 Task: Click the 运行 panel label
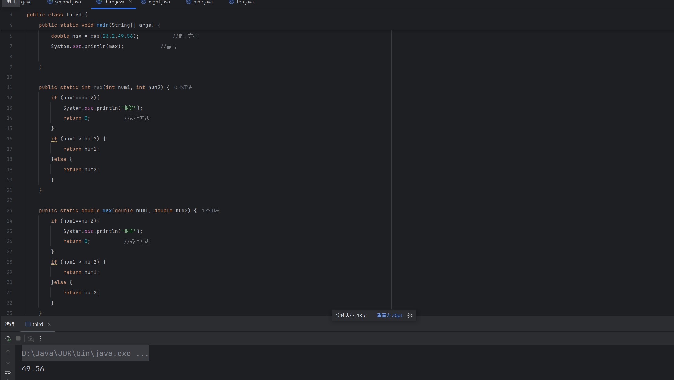10,324
